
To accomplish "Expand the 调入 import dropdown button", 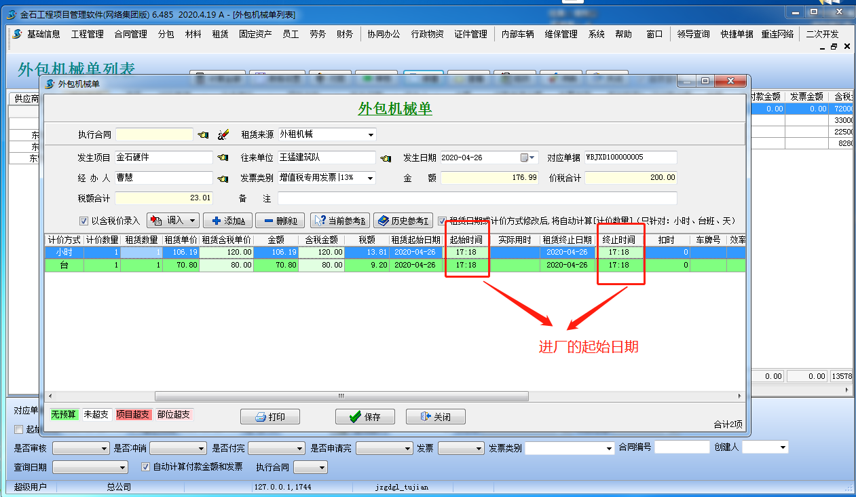I will 193,221.
